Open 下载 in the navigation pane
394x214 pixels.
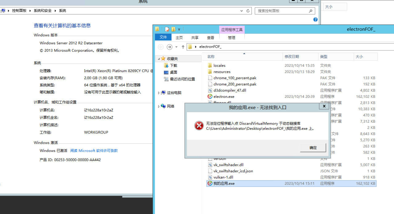[174, 65]
